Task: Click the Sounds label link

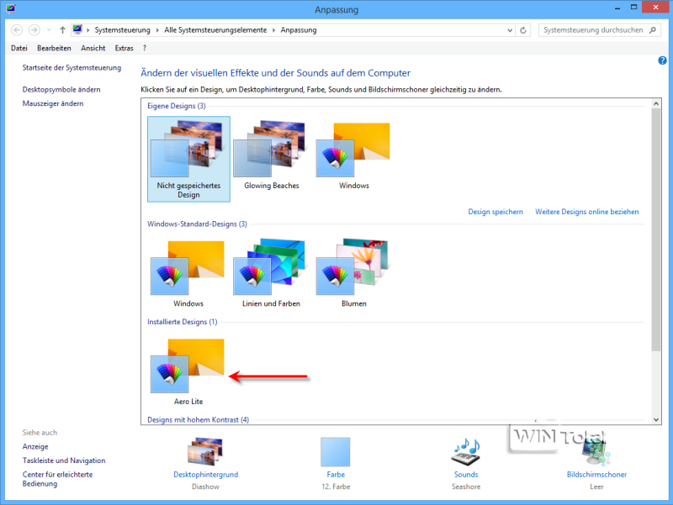Action: 466,475
